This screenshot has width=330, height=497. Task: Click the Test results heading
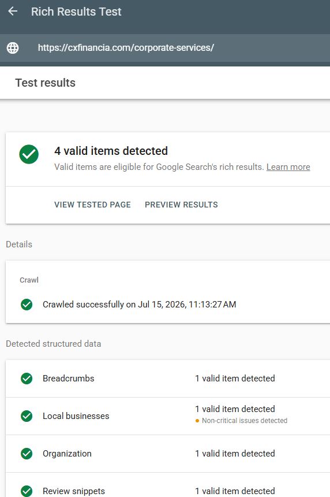pos(45,83)
